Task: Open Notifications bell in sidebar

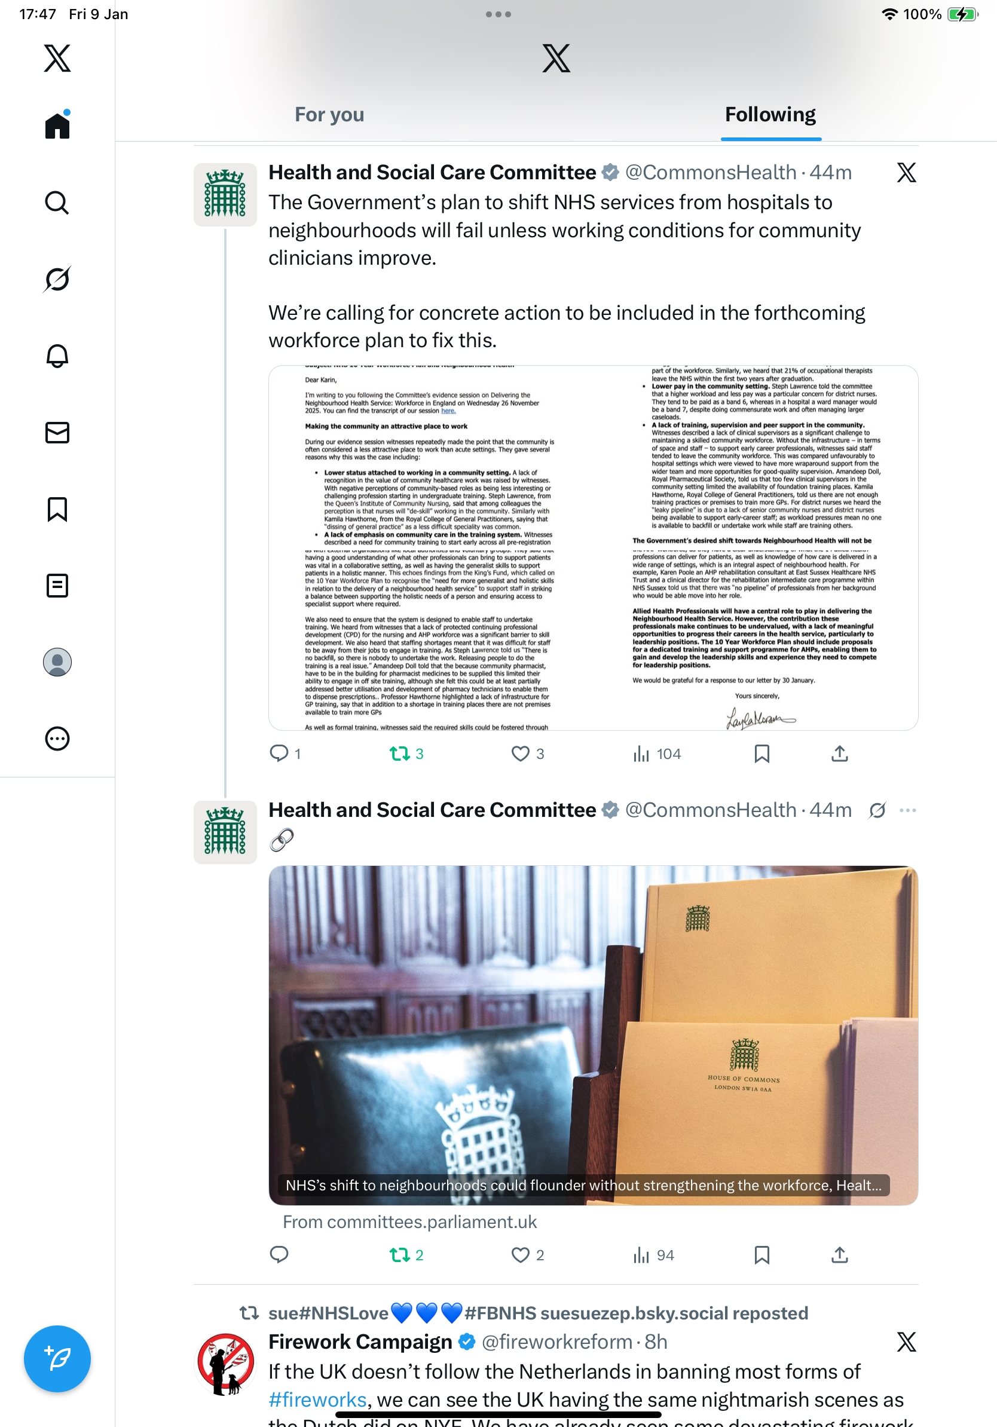Action: (57, 356)
